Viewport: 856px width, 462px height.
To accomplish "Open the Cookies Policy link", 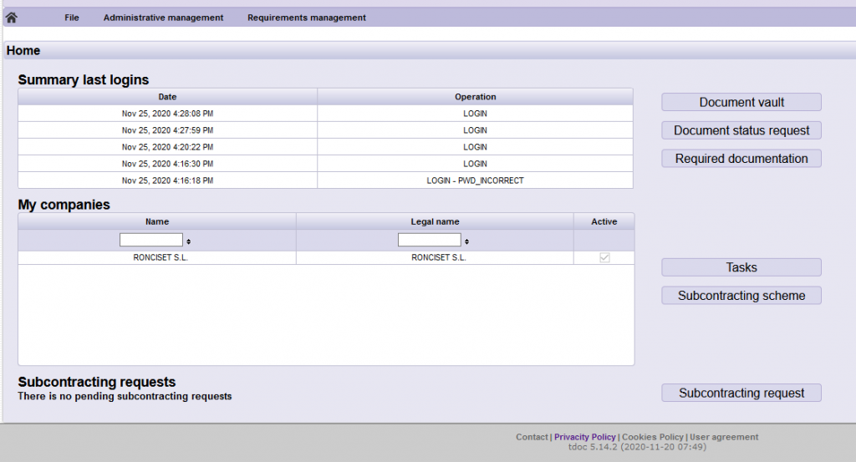I will [x=652, y=437].
